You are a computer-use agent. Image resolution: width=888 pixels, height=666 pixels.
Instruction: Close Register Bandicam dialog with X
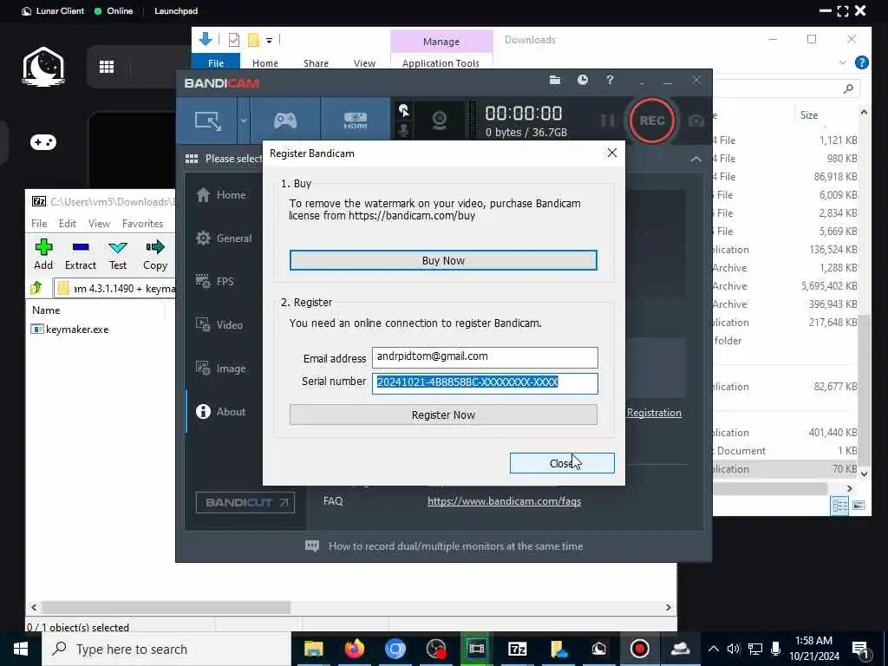611,153
